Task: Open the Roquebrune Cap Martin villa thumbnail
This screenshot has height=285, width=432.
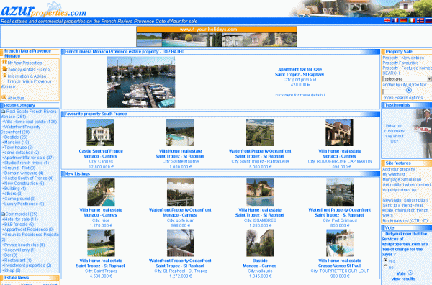Action: pos(339,132)
